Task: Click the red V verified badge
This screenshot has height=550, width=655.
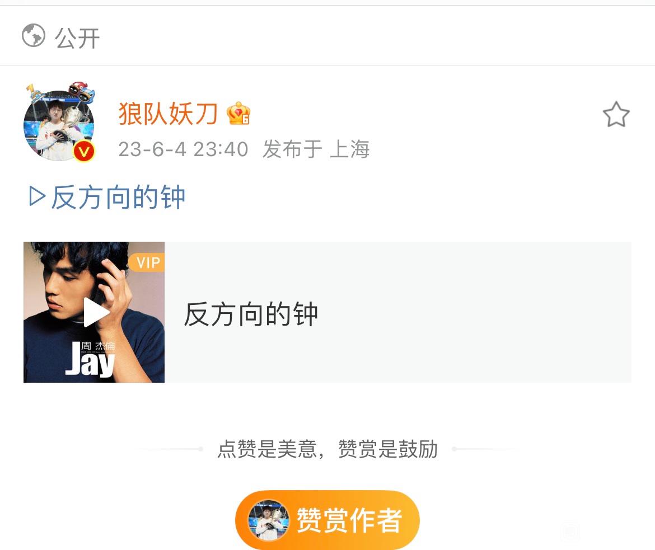Action: click(x=84, y=151)
